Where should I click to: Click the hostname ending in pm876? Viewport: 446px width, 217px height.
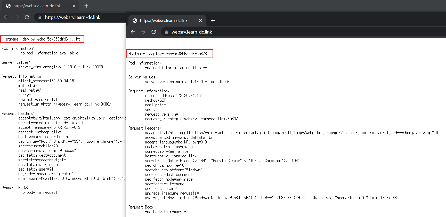pyautogui.click(x=178, y=54)
